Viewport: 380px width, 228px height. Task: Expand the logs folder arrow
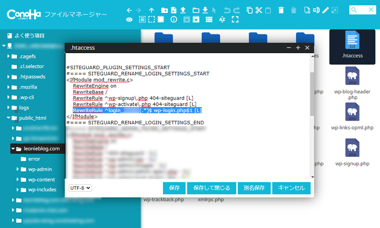[x=8, y=107]
